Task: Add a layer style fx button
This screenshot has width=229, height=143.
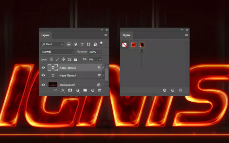Action: coord(63,90)
